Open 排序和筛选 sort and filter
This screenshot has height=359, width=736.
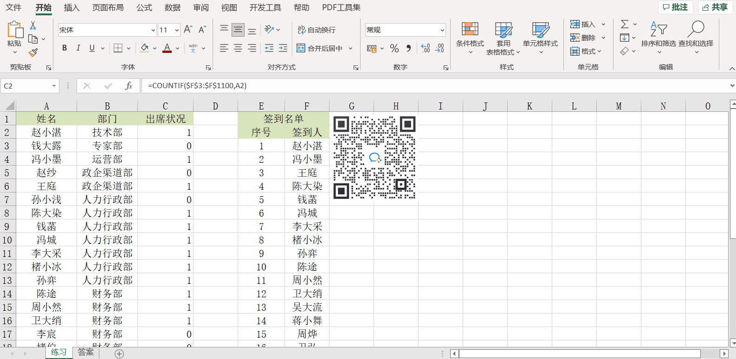pos(659,38)
